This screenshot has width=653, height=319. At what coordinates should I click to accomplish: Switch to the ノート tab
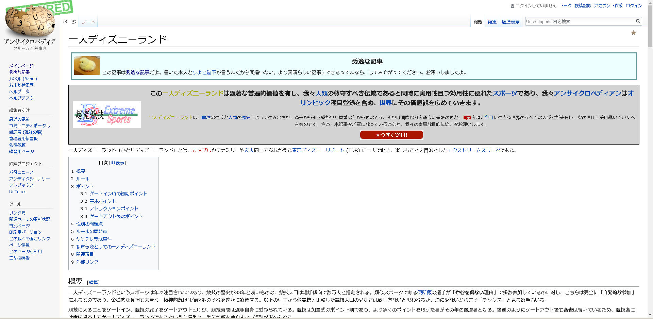pos(88,22)
